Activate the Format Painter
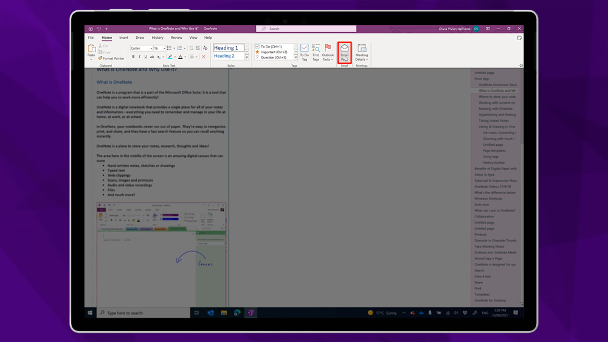608x342 pixels. pyautogui.click(x=111, y=58)
